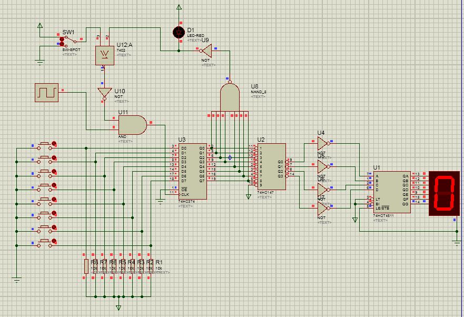464x317 pixels.
Task: Select the square-wave clock generator
Action: pyautogui.click(x=46, y=92)
